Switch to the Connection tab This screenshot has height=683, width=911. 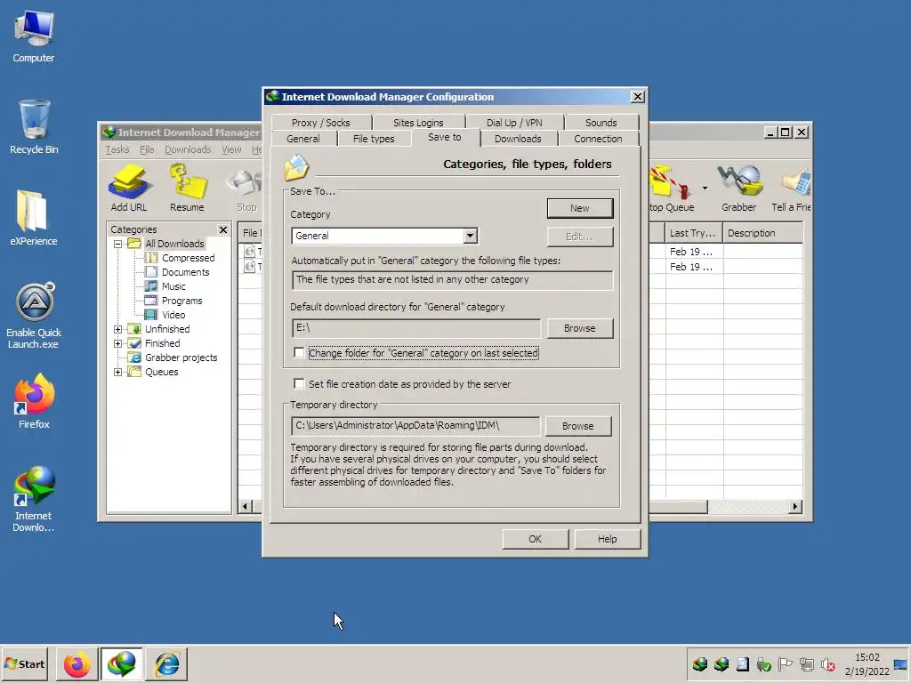(x=598, y=139)
